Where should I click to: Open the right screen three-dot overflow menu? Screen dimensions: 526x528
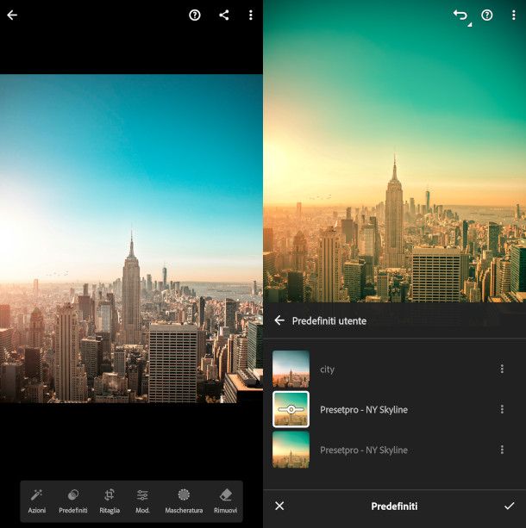[514, 16]
